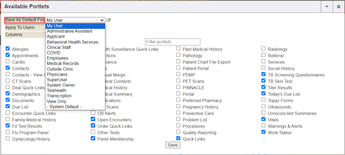Choose Administrative Assistant from the list

coord(69,31)
